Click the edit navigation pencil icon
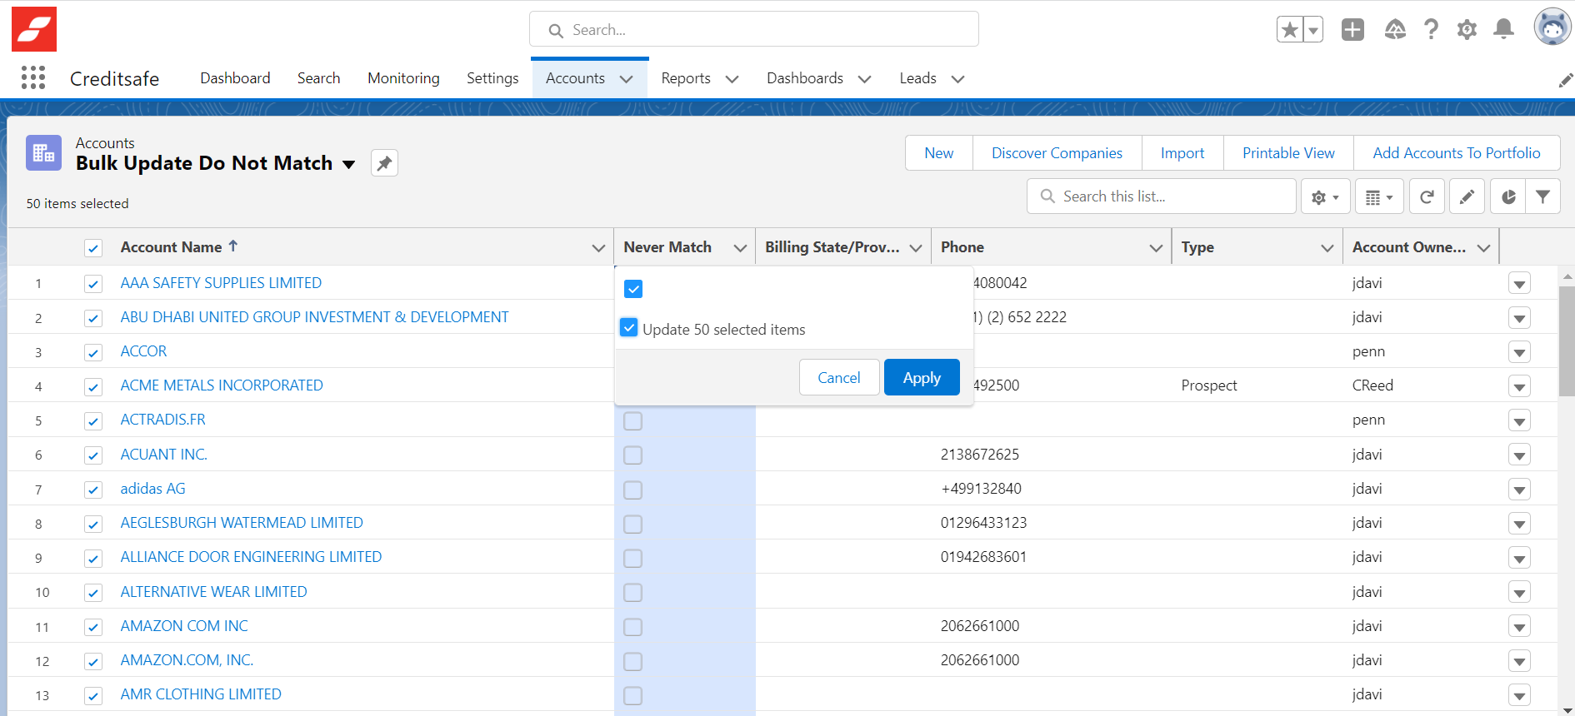 pyautogui.click(x=1565, y=79)
